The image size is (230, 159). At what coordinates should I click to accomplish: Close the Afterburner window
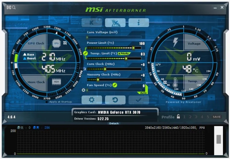click(222, 7)
